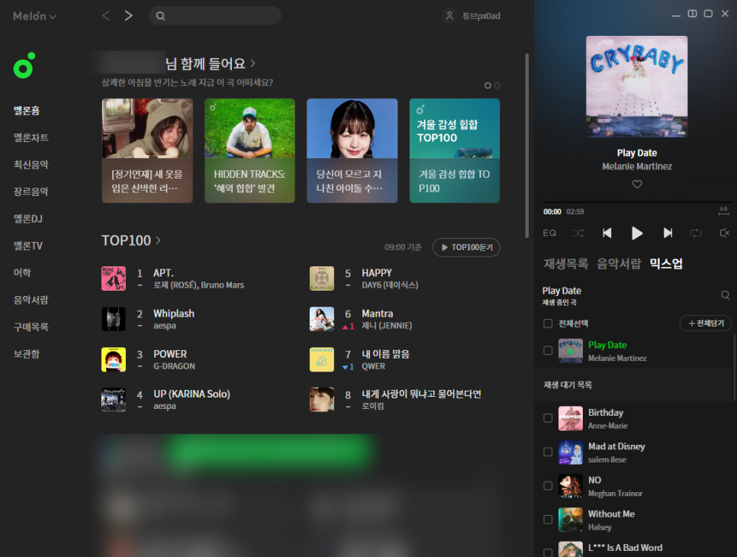This screenshot has width=737, height=557.
Task: Open 음악서랍 in the sidebar
Action: 31,300
